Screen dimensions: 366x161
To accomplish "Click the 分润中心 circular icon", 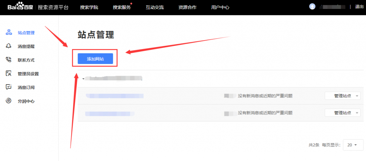I will click(9, 101).
